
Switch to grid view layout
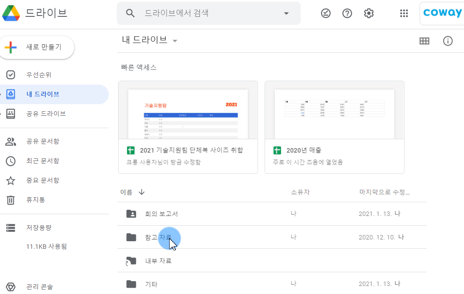click(x=424, y=41)
